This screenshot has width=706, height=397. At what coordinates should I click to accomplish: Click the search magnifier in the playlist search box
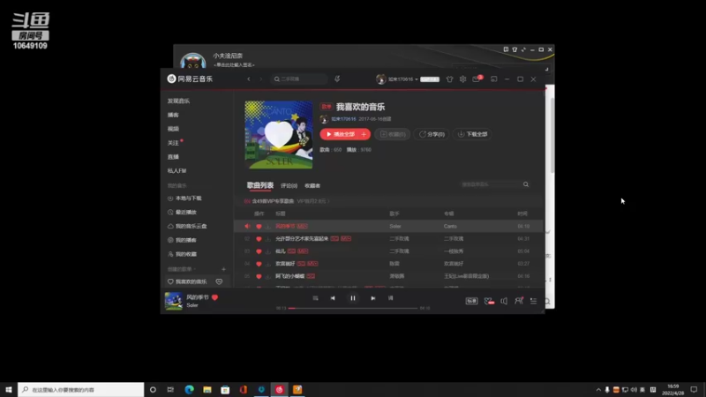pyautogui.click(x=526, y=184)
